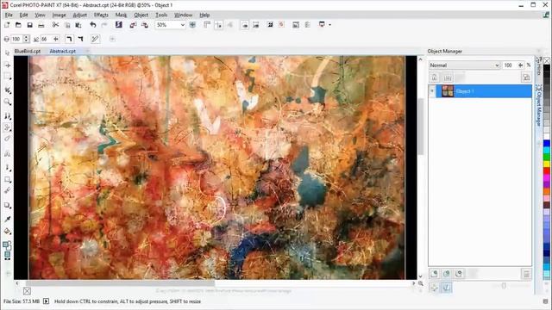
Task: Toggle the eye visibility of Object 1
Action: coord(432,91)
